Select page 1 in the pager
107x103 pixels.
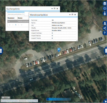(16, 25)
